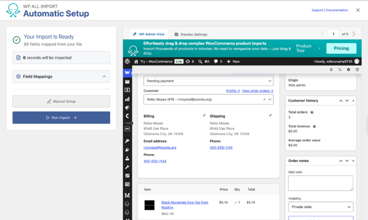Image resolution: width=368 pixels, height=220 pixels.
Task: Open Product Tour link
Action: [308, 48]
